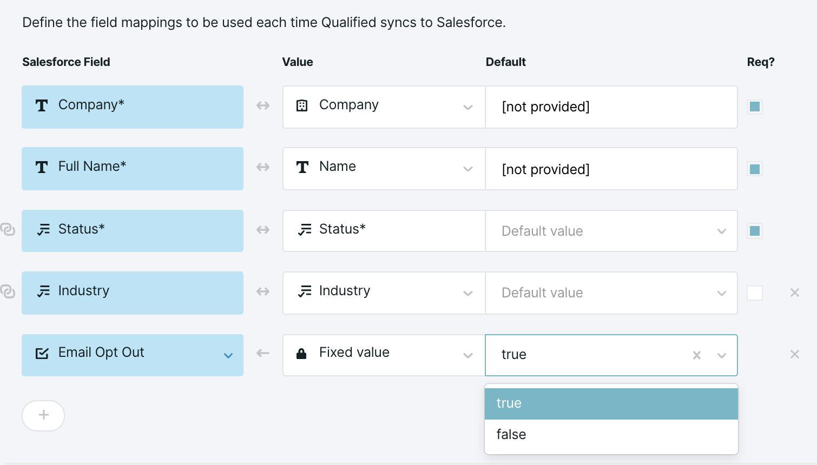The width and height of the screenshot is (817, 465).
Task: Click the plus button to add a new mapping
Action: click(43, 415)
